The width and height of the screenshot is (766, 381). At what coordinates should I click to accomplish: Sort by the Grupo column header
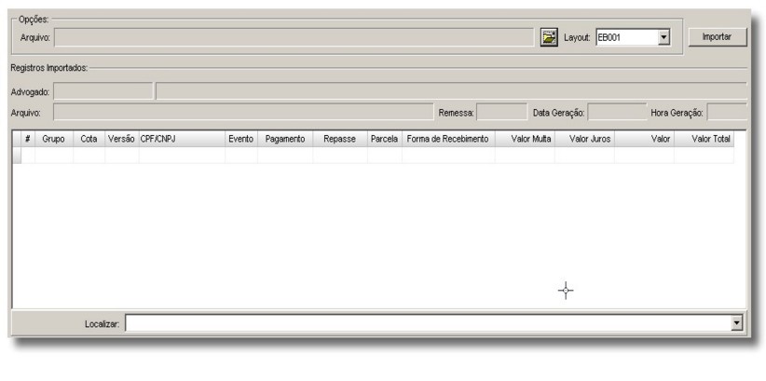[54, 139]
